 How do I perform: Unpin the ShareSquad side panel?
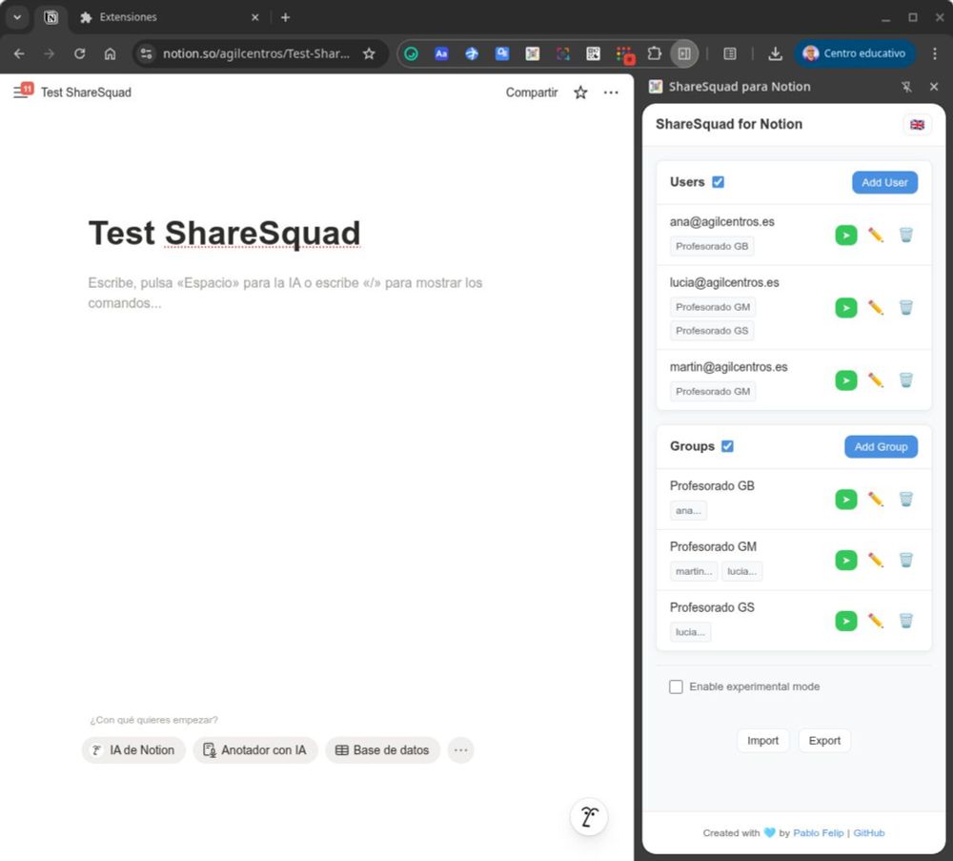(x=906, y=87)
